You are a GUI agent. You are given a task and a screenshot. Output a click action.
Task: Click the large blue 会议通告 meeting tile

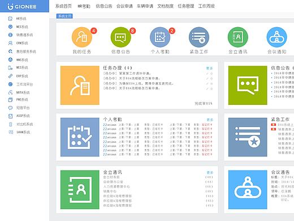point(248,190)
